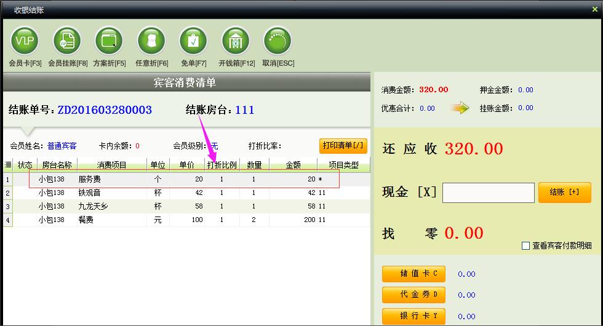Click the 银行卡 amount 0.00

[466, 316]
